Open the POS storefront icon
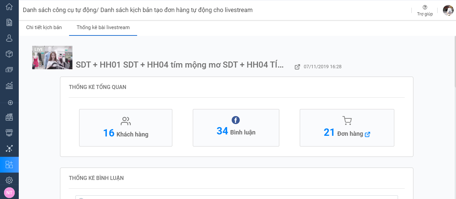The image size is (456, 199). (x=9, y=132)
